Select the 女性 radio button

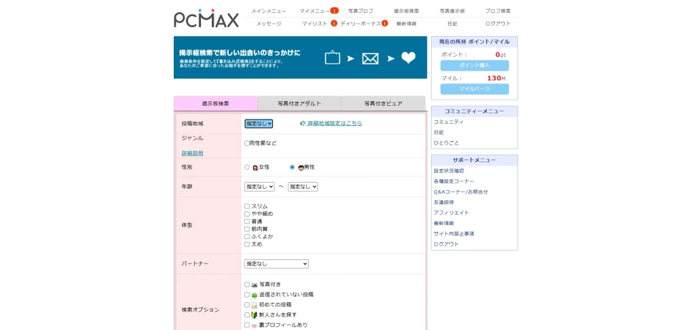(247, 167)
